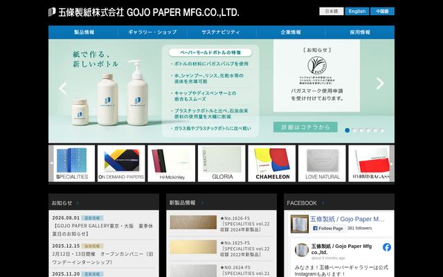Open the 2025.12.15 オープンカンパニー notice

103,258
